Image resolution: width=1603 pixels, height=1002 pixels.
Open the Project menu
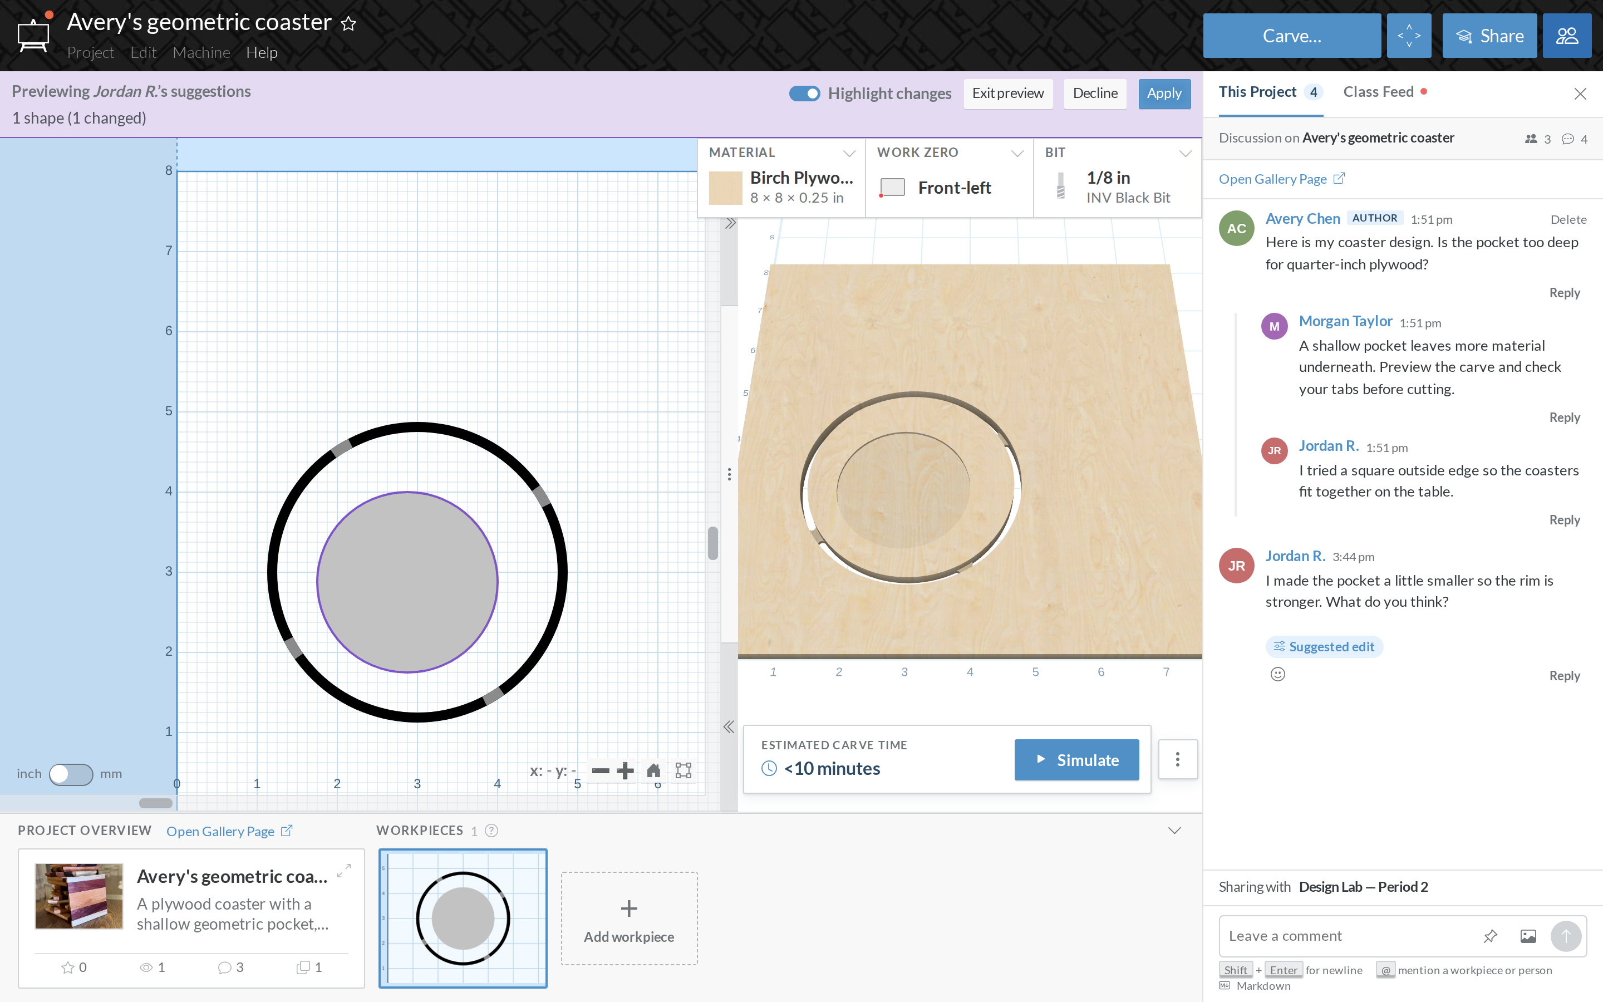[91, 52]
